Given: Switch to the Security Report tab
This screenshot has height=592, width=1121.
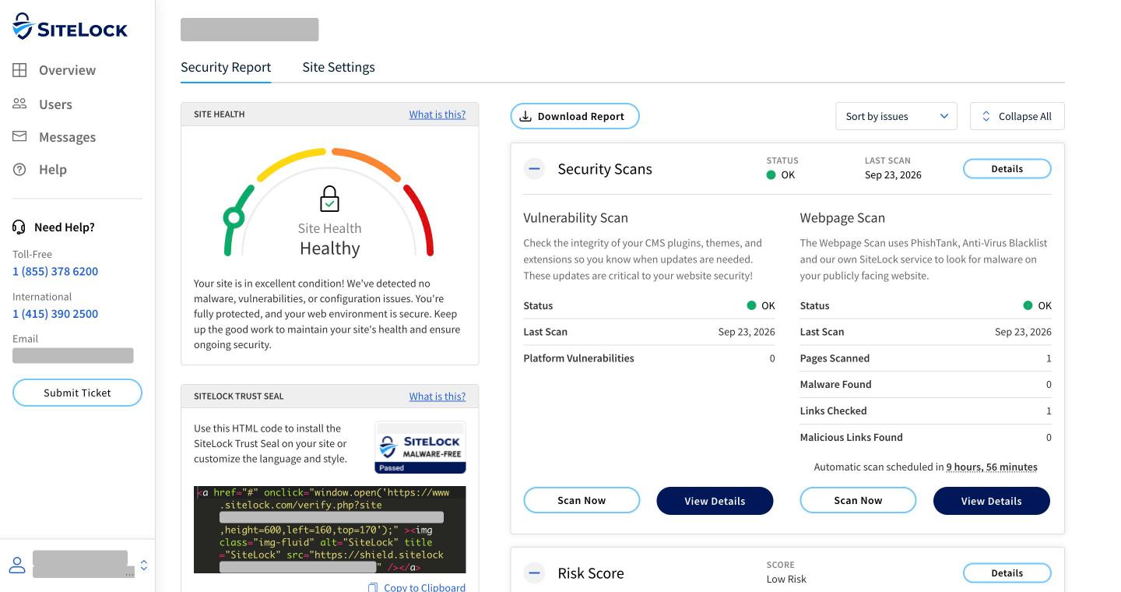Looking at the screenshot, I should 226,67.
